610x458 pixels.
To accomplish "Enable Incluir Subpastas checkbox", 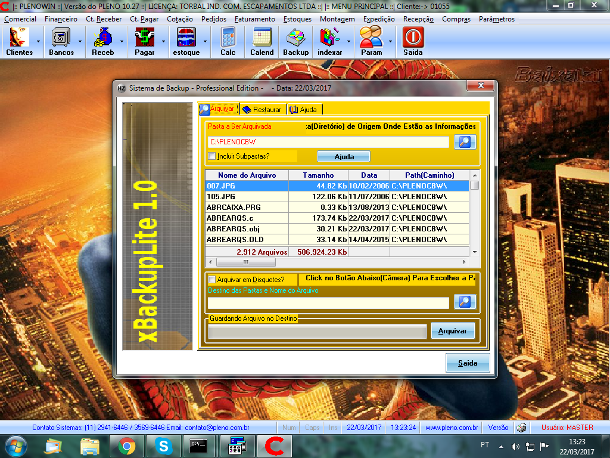I will coord(211,156).
